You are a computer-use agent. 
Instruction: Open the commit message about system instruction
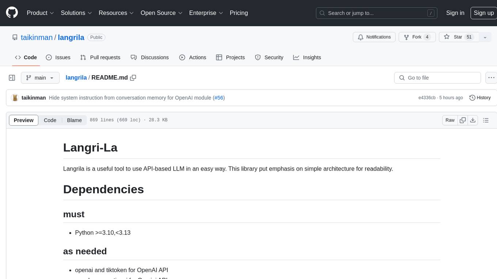[130, 98]
